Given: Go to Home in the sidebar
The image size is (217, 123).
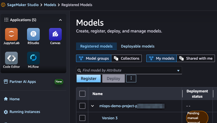Looking at the screenshot, I should [12, 99].
